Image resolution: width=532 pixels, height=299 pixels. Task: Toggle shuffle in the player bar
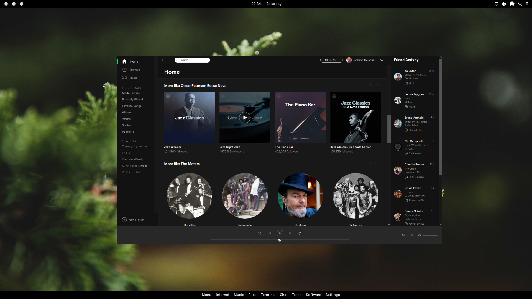point(260,233)
